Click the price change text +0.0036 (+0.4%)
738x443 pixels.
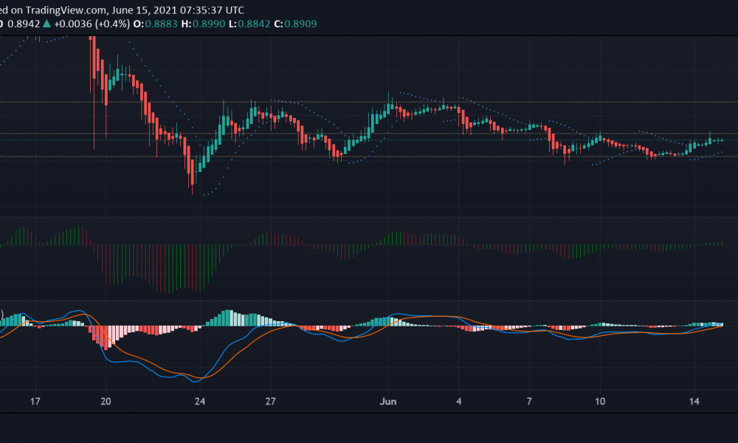[92, 24]
